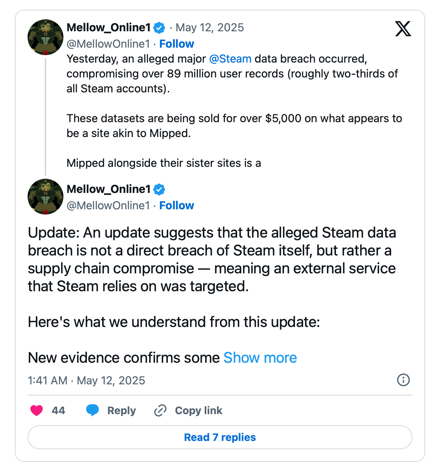Open the @Steam mention link
Image resolution: width=440 pixels, height=470 pixels.
coord(230,59)
